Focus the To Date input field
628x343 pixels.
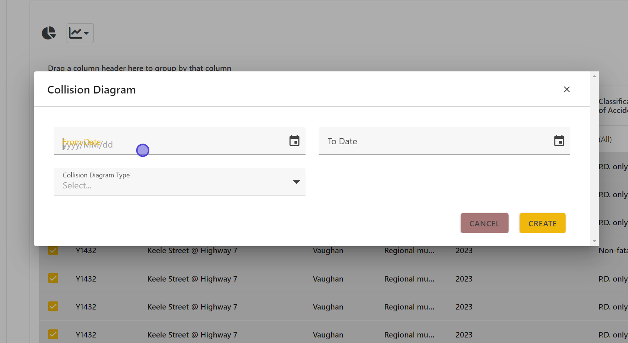pyautogui.click(x=434, y=141)
